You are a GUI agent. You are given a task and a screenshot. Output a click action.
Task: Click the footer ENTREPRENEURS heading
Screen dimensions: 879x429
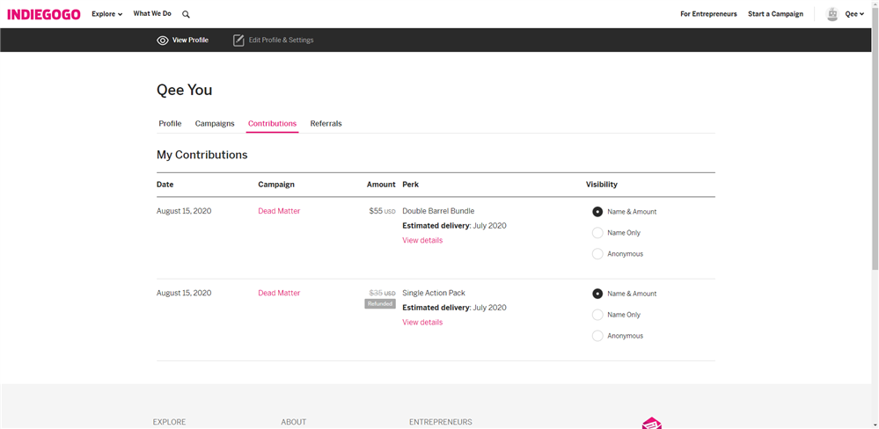(441, 422)
